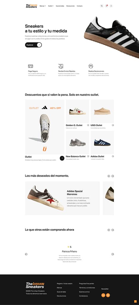Screen dimensions: 139x305
Task: Click arrow icon beside Golden G. Outlet
Action: click(x=88, y=125)
